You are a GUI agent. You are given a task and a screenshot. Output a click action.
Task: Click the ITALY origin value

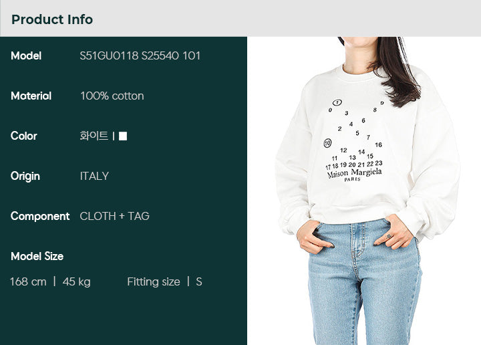94,177
